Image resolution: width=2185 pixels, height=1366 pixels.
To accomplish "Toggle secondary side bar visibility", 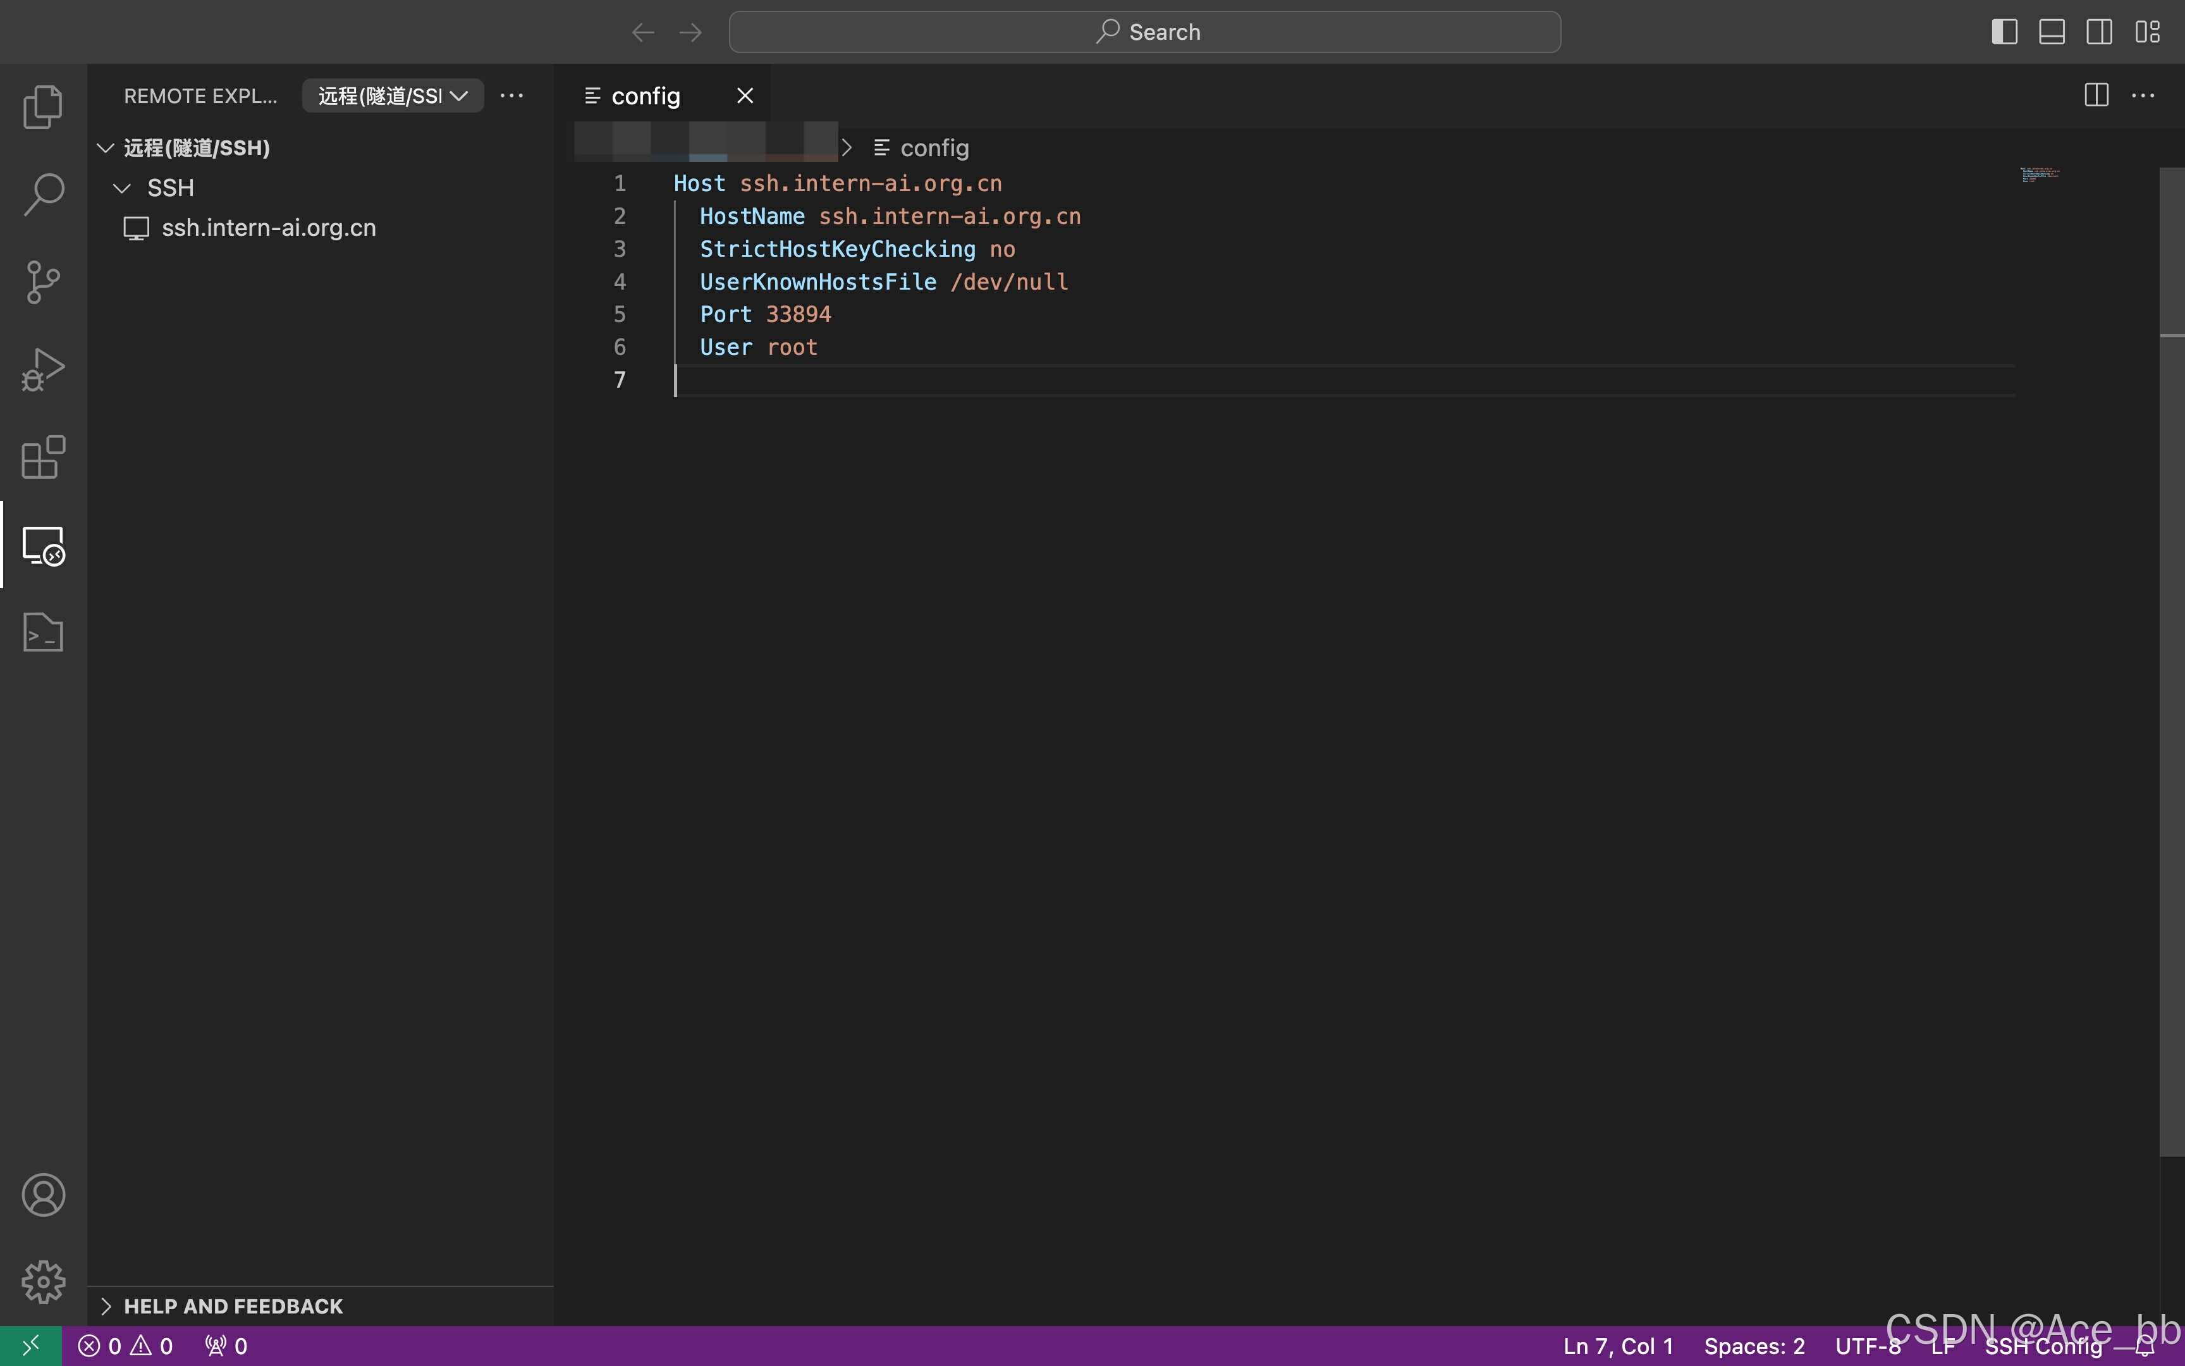I will coord(2099,32).
